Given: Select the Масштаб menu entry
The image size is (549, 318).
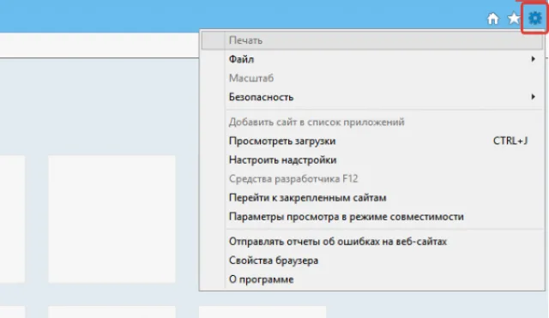Looking at the screenshot, I should [x=371, y=78].
